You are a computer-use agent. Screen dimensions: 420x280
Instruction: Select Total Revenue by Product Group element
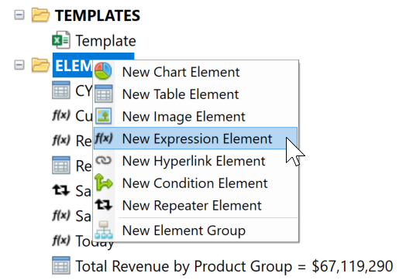[234, 266]
